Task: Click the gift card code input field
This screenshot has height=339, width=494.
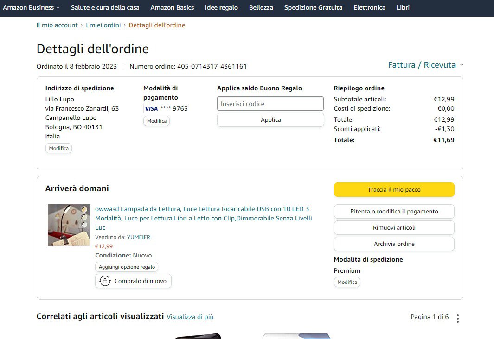Action: point(270,104)
